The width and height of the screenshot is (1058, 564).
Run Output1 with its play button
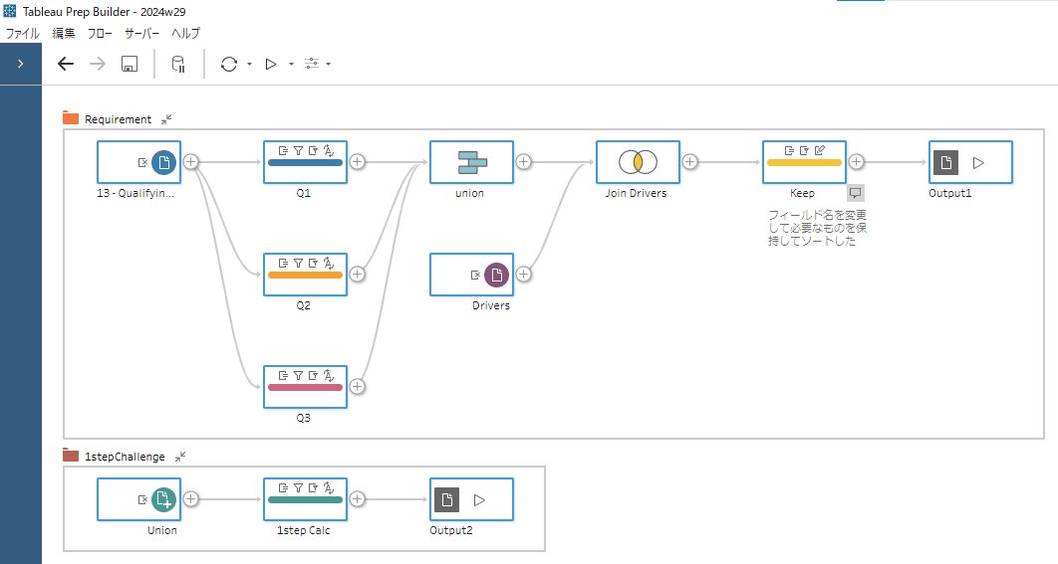(x=978, y=162)
